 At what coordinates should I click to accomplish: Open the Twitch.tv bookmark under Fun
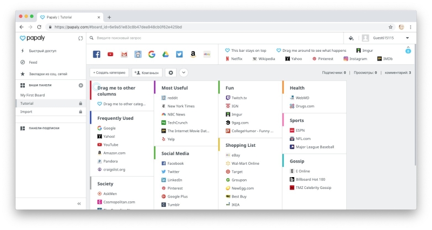click(x=237, y=98)
